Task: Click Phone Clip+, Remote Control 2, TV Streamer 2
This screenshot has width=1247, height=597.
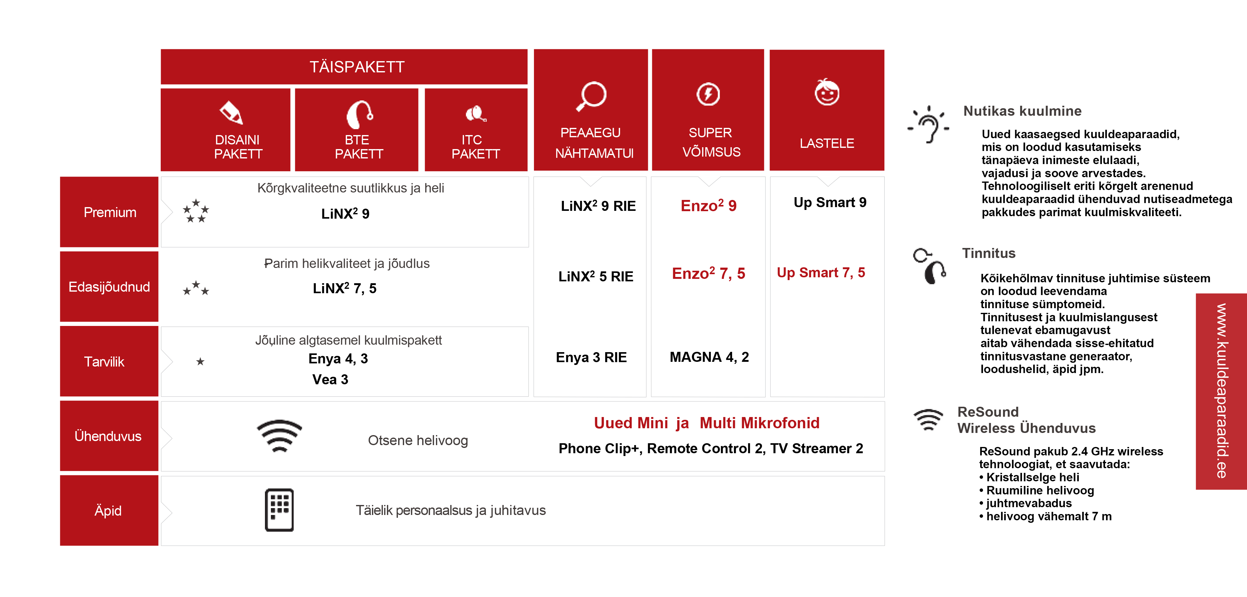Action: point(711,449)
